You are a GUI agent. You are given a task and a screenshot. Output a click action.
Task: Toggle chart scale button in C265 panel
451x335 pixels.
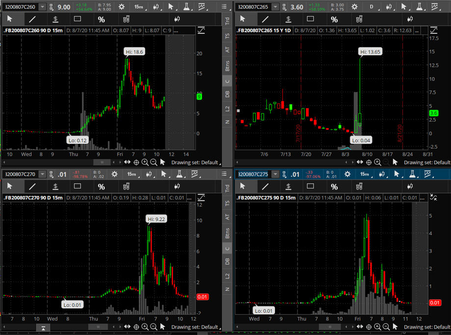coord(433,30)
